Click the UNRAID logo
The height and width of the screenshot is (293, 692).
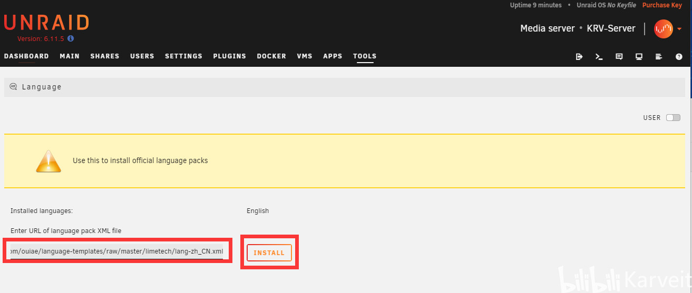[x=46, y=23]
